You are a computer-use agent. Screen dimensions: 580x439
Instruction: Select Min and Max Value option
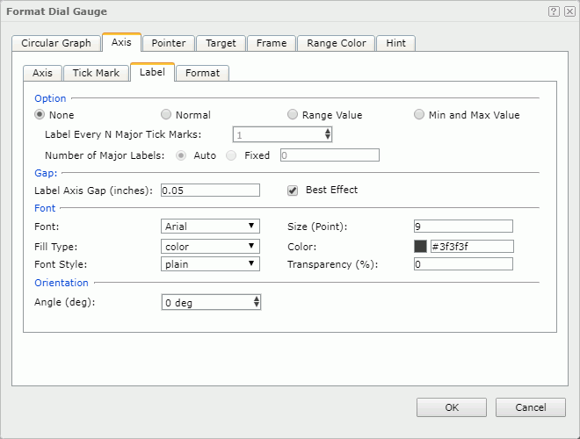coord(418,114)
